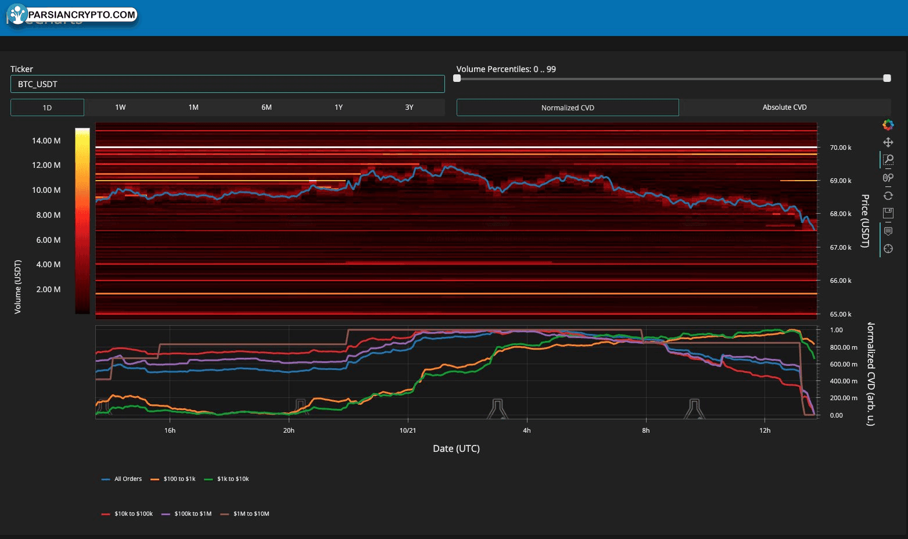
Task: Hide the $10k to $100k legend series
Action: [127, 514]
